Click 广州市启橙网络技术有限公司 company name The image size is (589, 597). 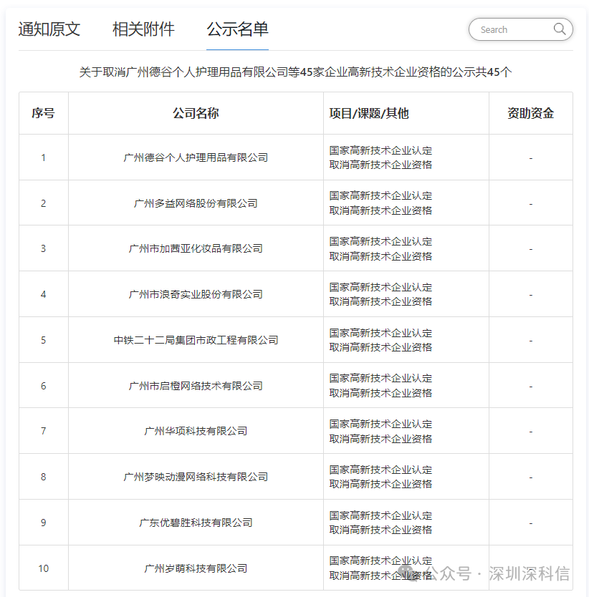(196, 385)
